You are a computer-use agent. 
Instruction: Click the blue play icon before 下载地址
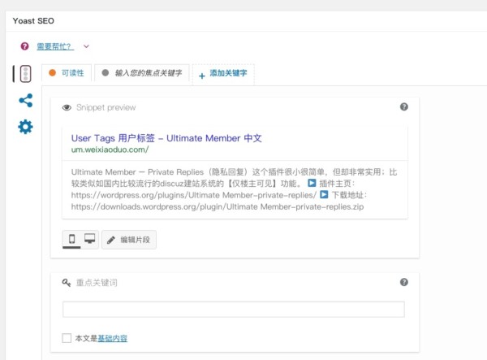coord(324,194)
